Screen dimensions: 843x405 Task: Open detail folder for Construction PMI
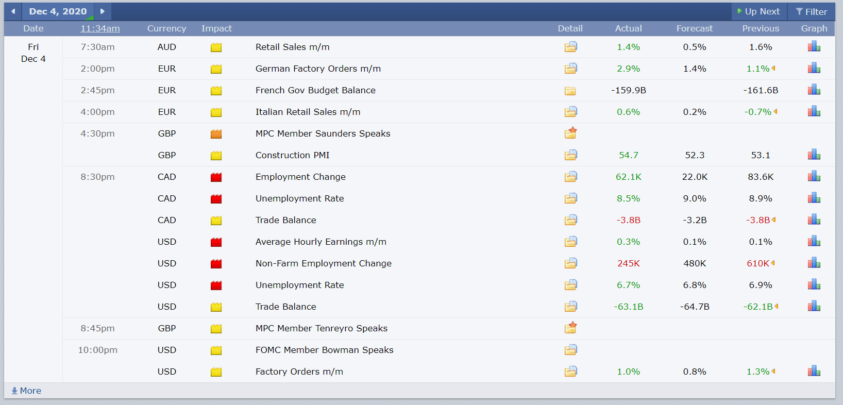point(570,155)
